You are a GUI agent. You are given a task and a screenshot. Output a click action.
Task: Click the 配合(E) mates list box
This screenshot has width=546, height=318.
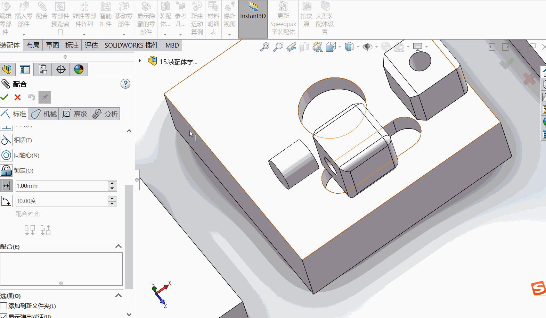(61, 269)
